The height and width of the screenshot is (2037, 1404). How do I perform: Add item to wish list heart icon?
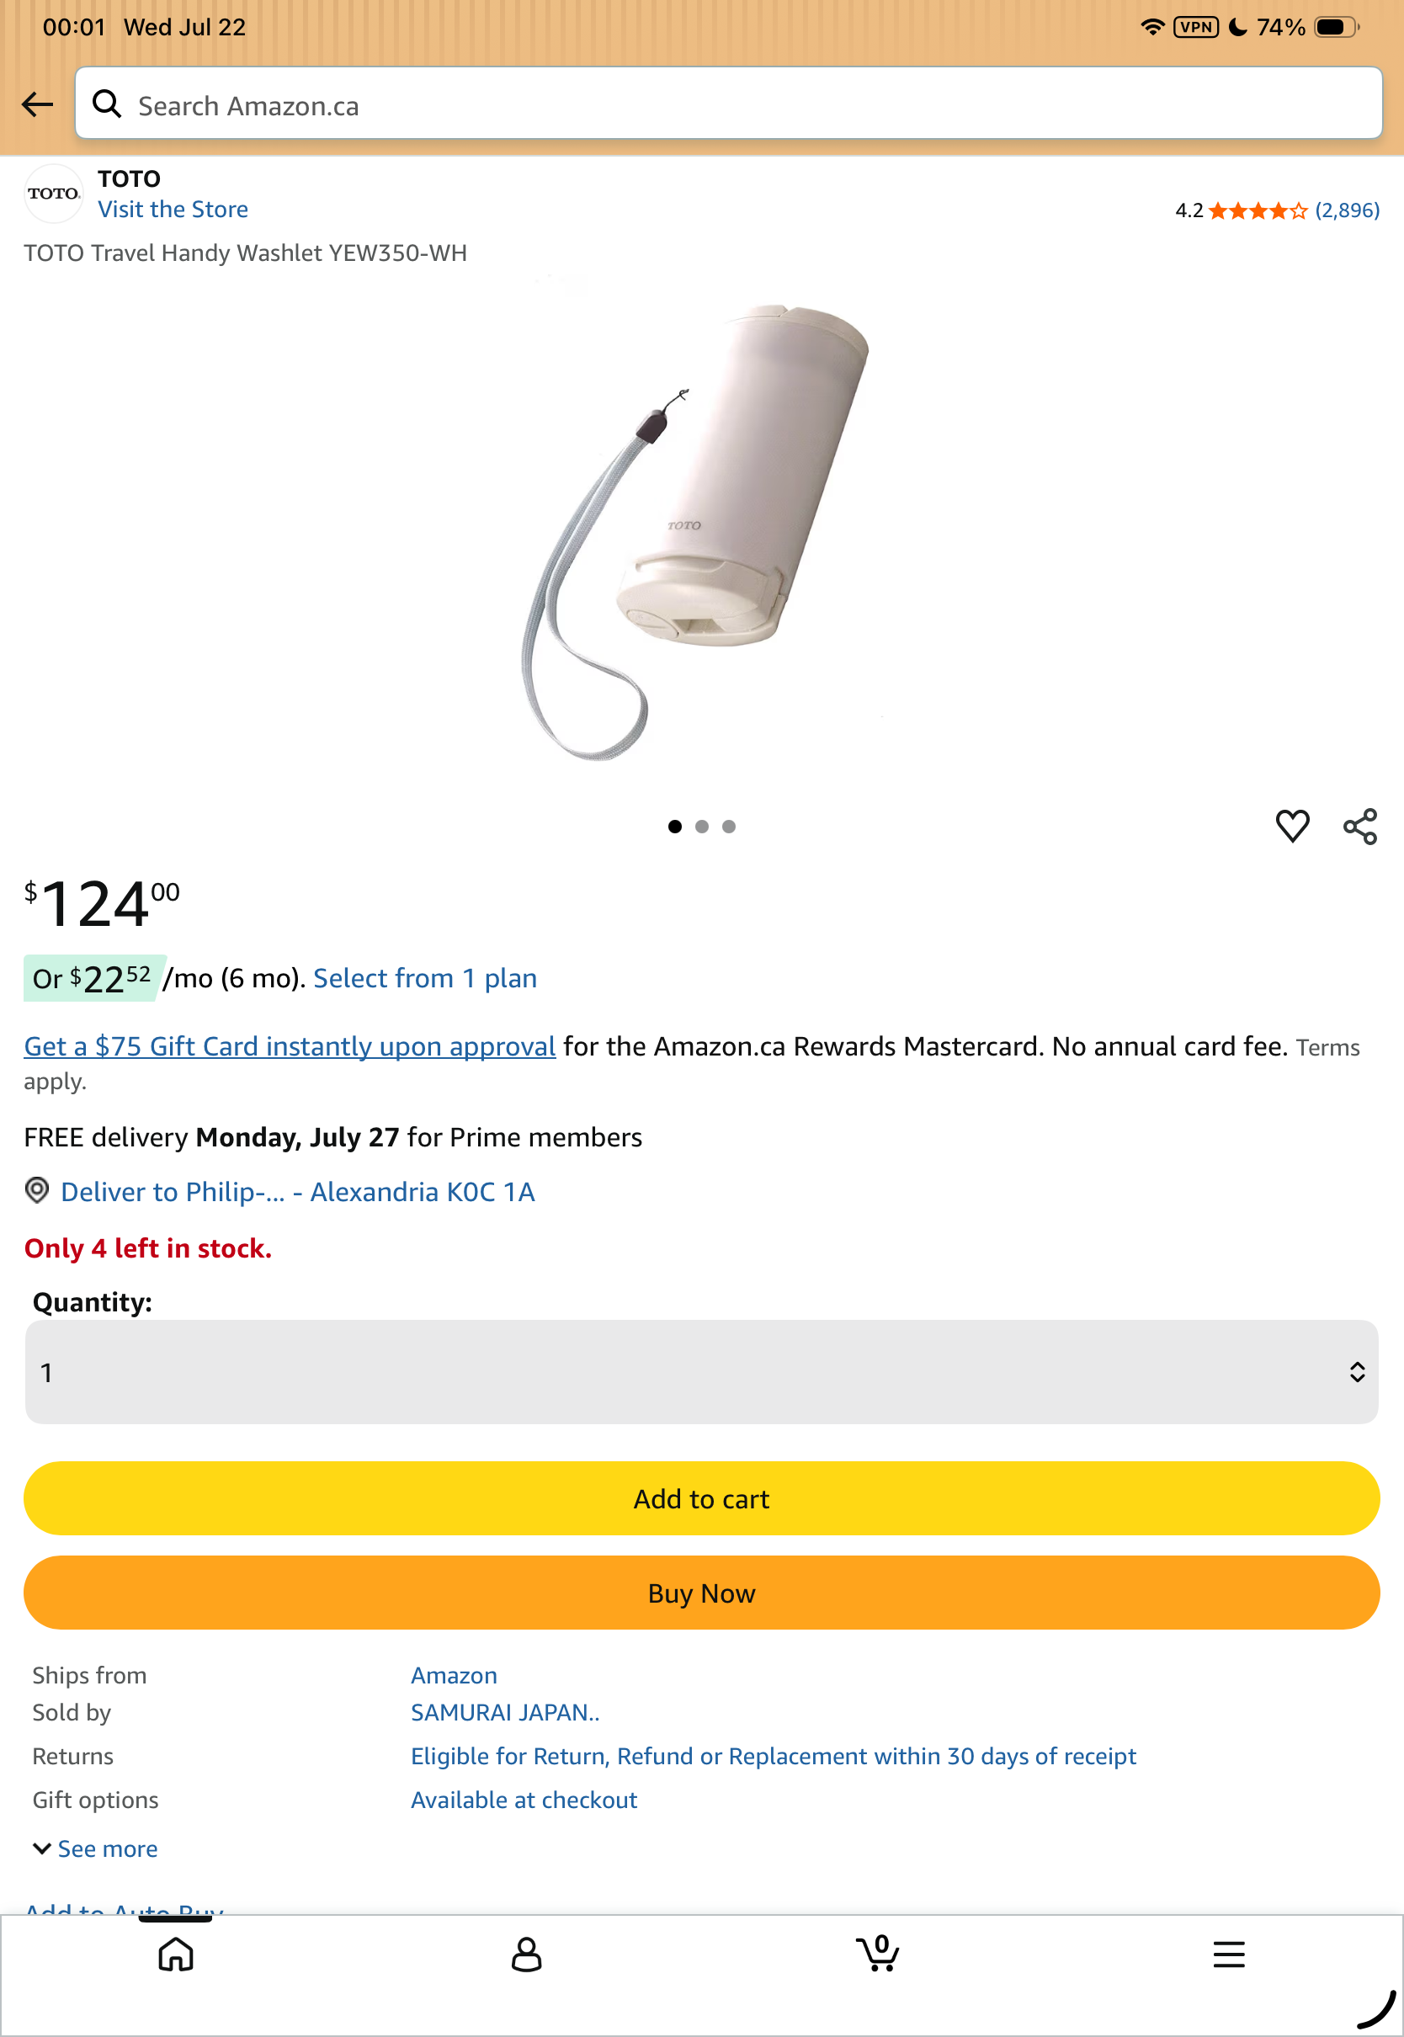(x=1292, y=826)
